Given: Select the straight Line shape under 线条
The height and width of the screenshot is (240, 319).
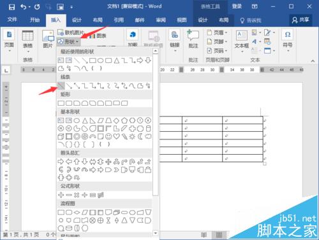Looking at the screenshot, I should (61, 86).
